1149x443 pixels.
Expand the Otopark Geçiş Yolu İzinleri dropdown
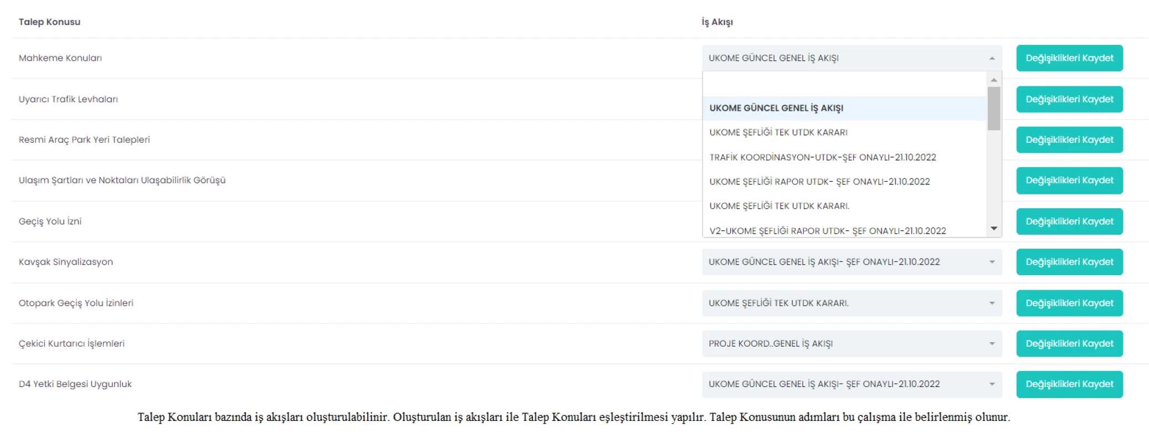point(852,303)
